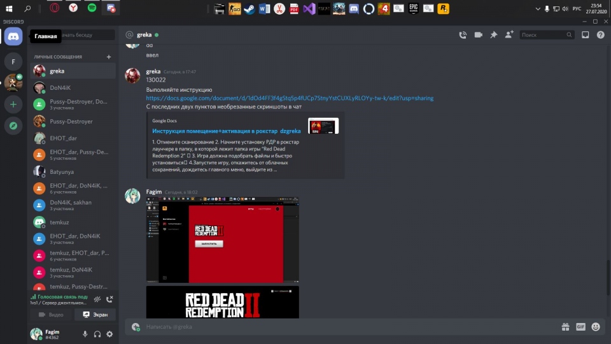The image size is (611, 344).
Task: Mute microphone in user panel
Action: tap(85, 334)
